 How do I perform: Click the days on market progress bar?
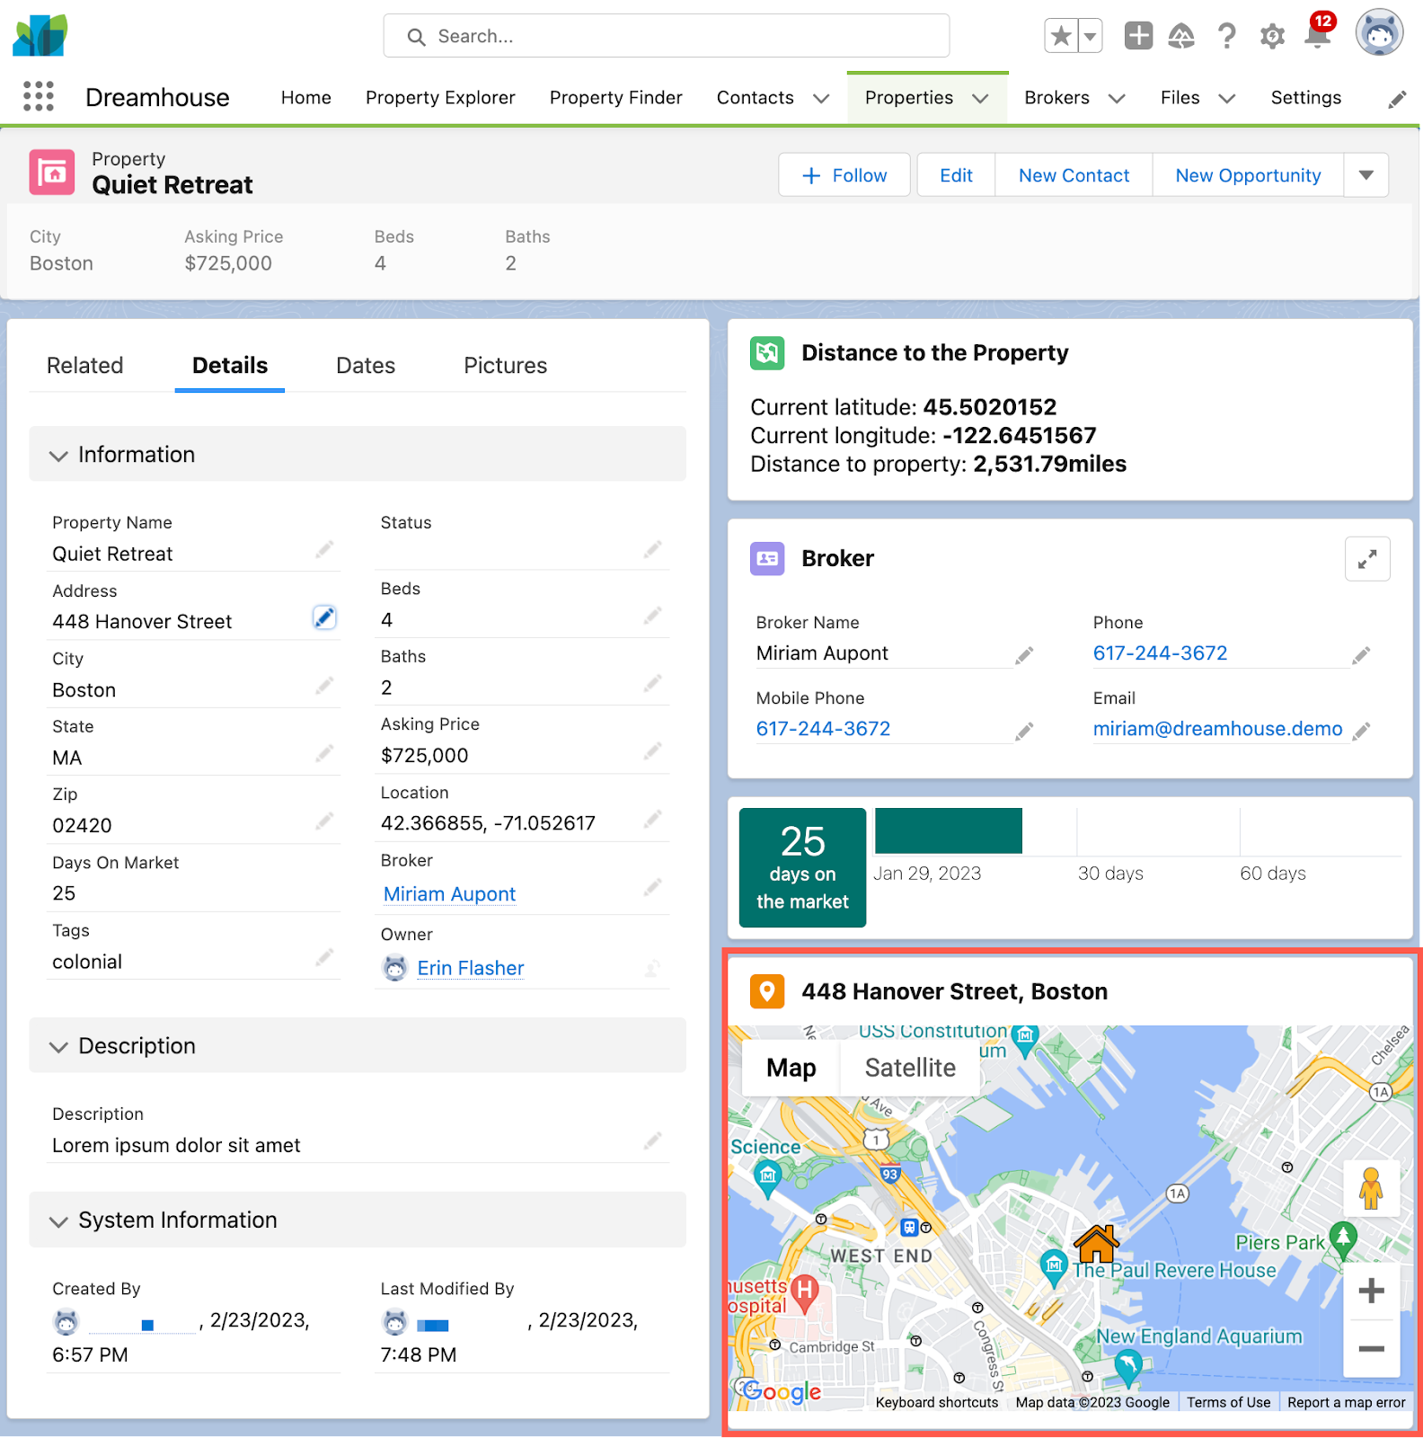pyautogui.click(x=949, y=830)
